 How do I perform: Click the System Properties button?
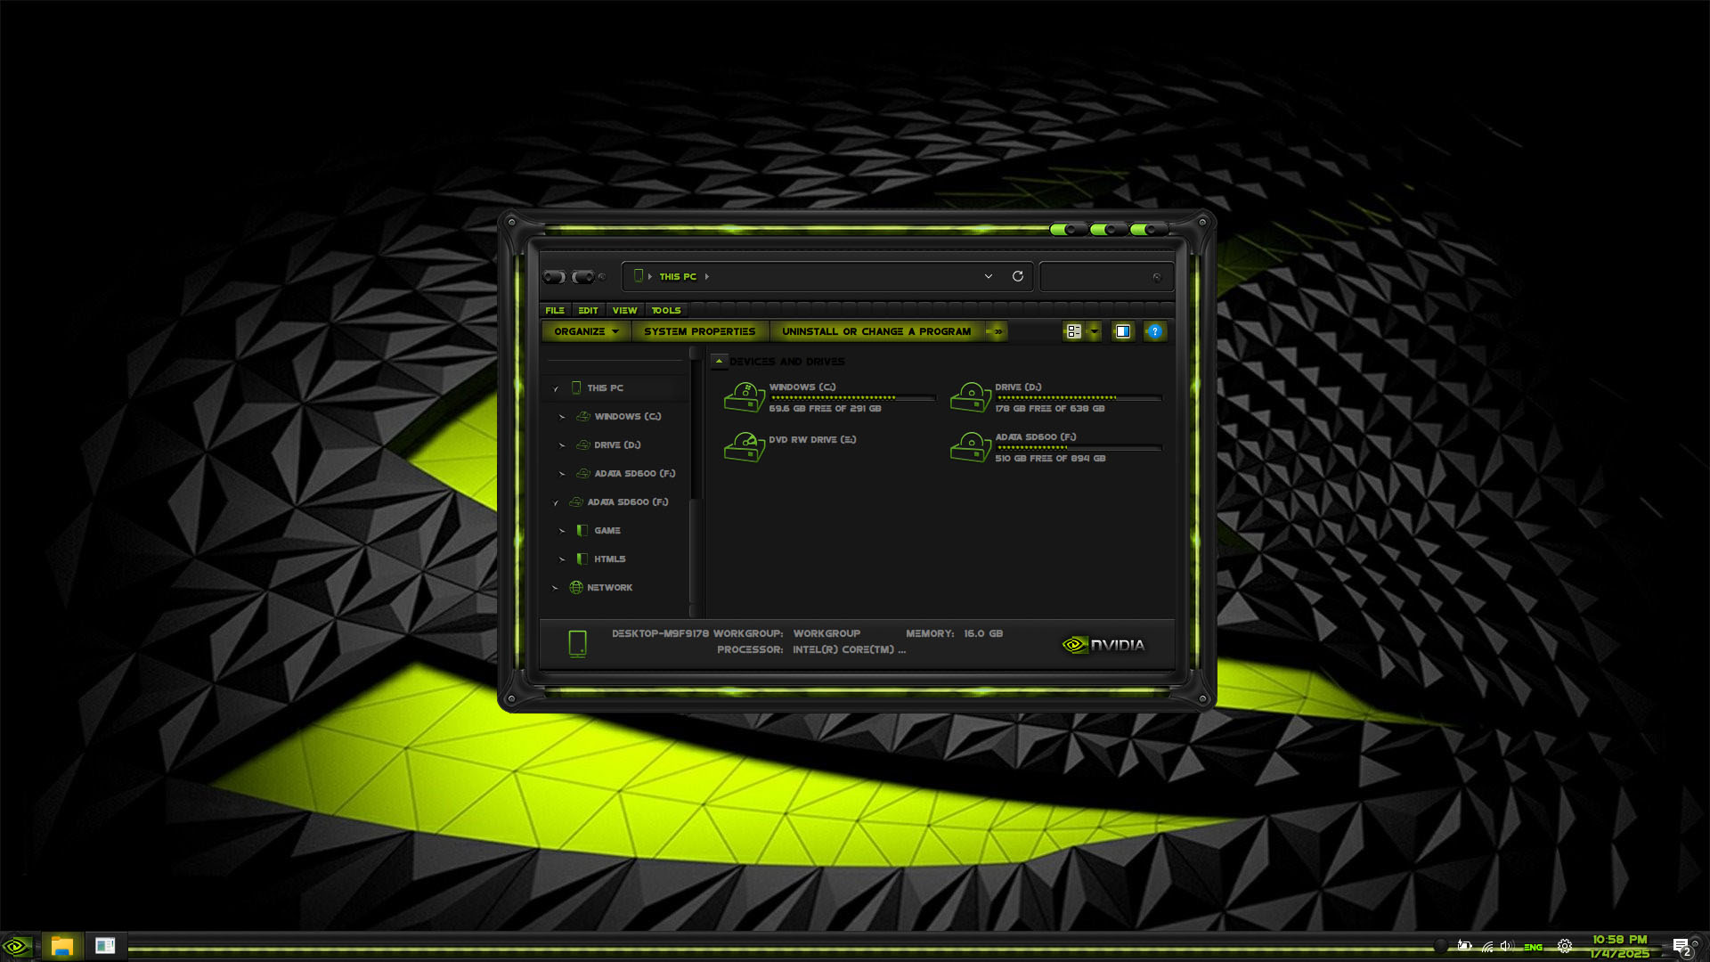[x=700, y=331]
